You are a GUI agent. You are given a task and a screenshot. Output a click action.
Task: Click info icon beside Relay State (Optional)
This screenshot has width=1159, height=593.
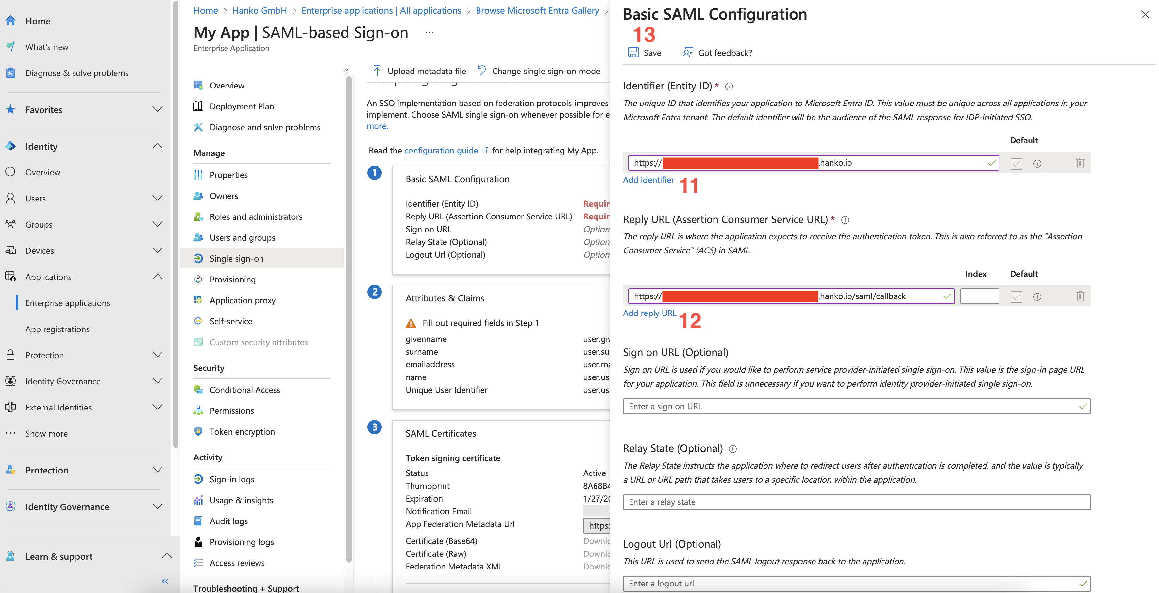click(x=732, y=449)
